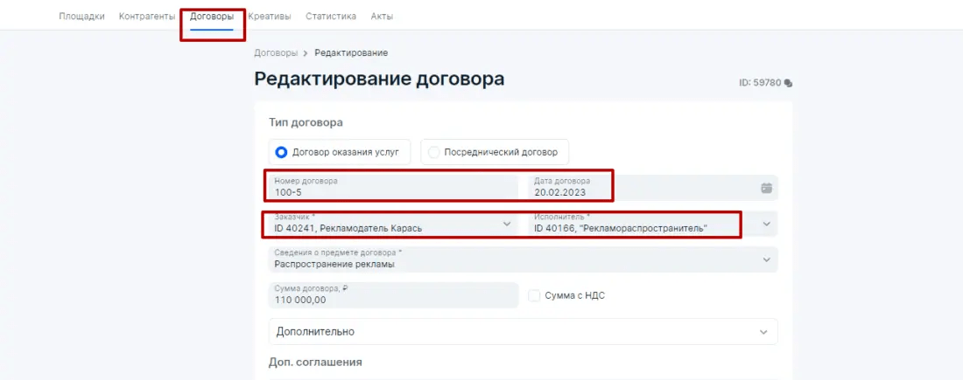Expand the Дополнительно section
Viewport: 963px width, 380px height.
(524, 332)
